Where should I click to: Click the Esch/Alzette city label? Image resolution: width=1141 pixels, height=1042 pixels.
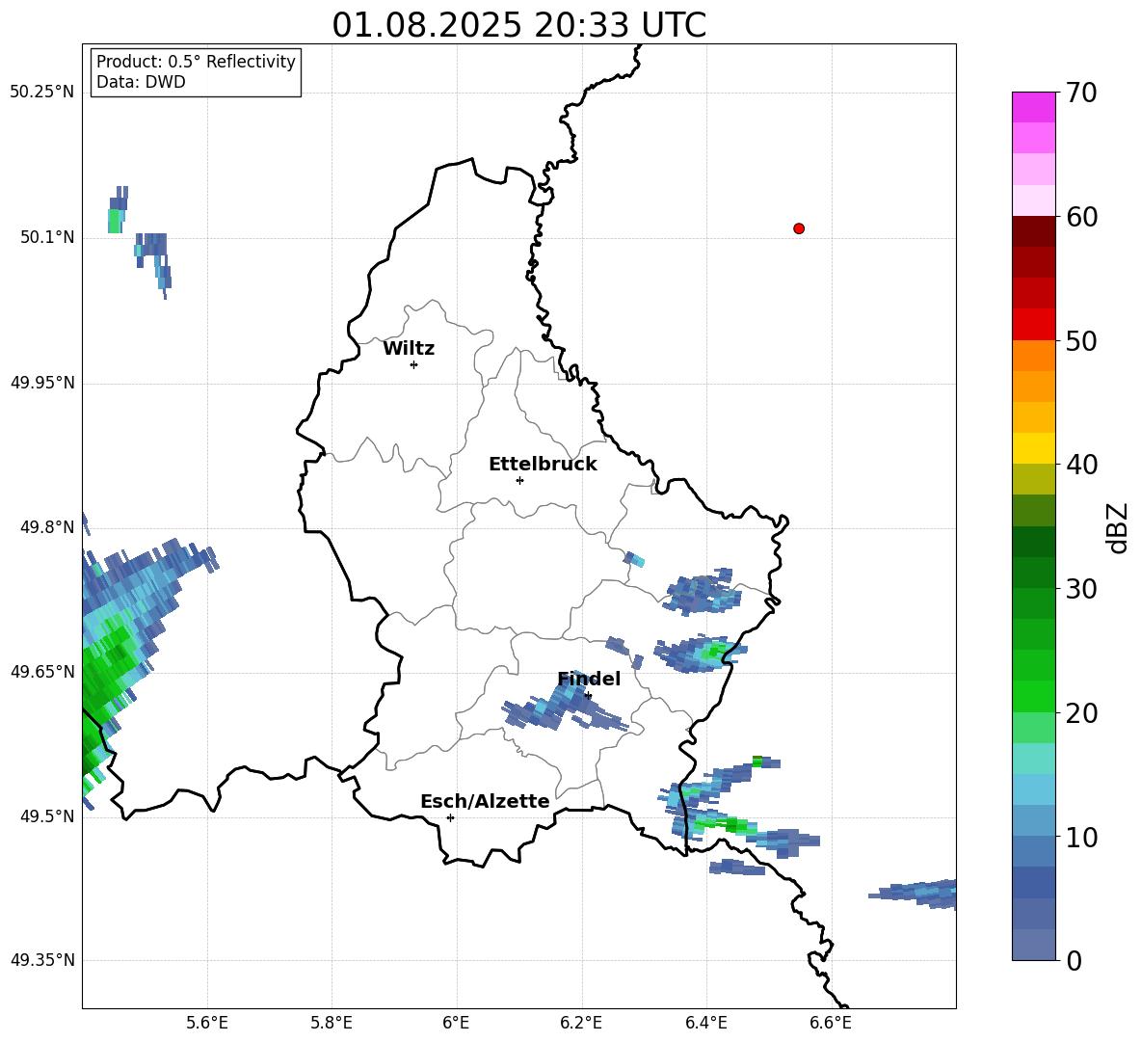coord(485,801)
